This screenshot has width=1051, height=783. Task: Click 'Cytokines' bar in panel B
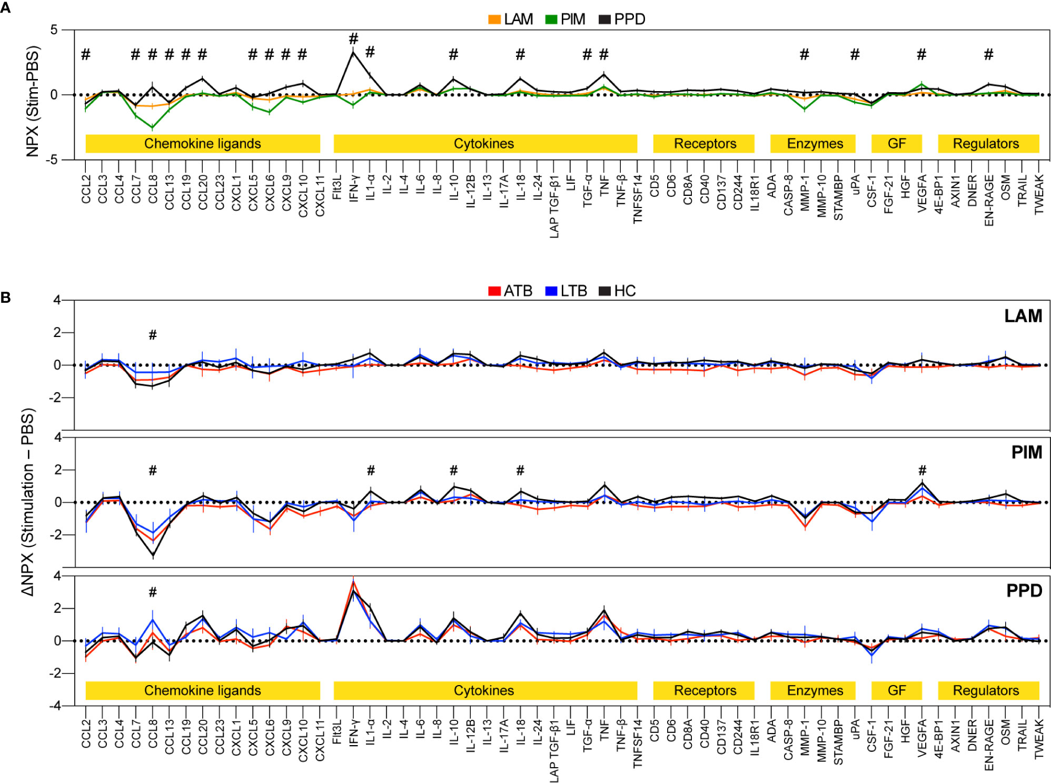tap(485, 690)
